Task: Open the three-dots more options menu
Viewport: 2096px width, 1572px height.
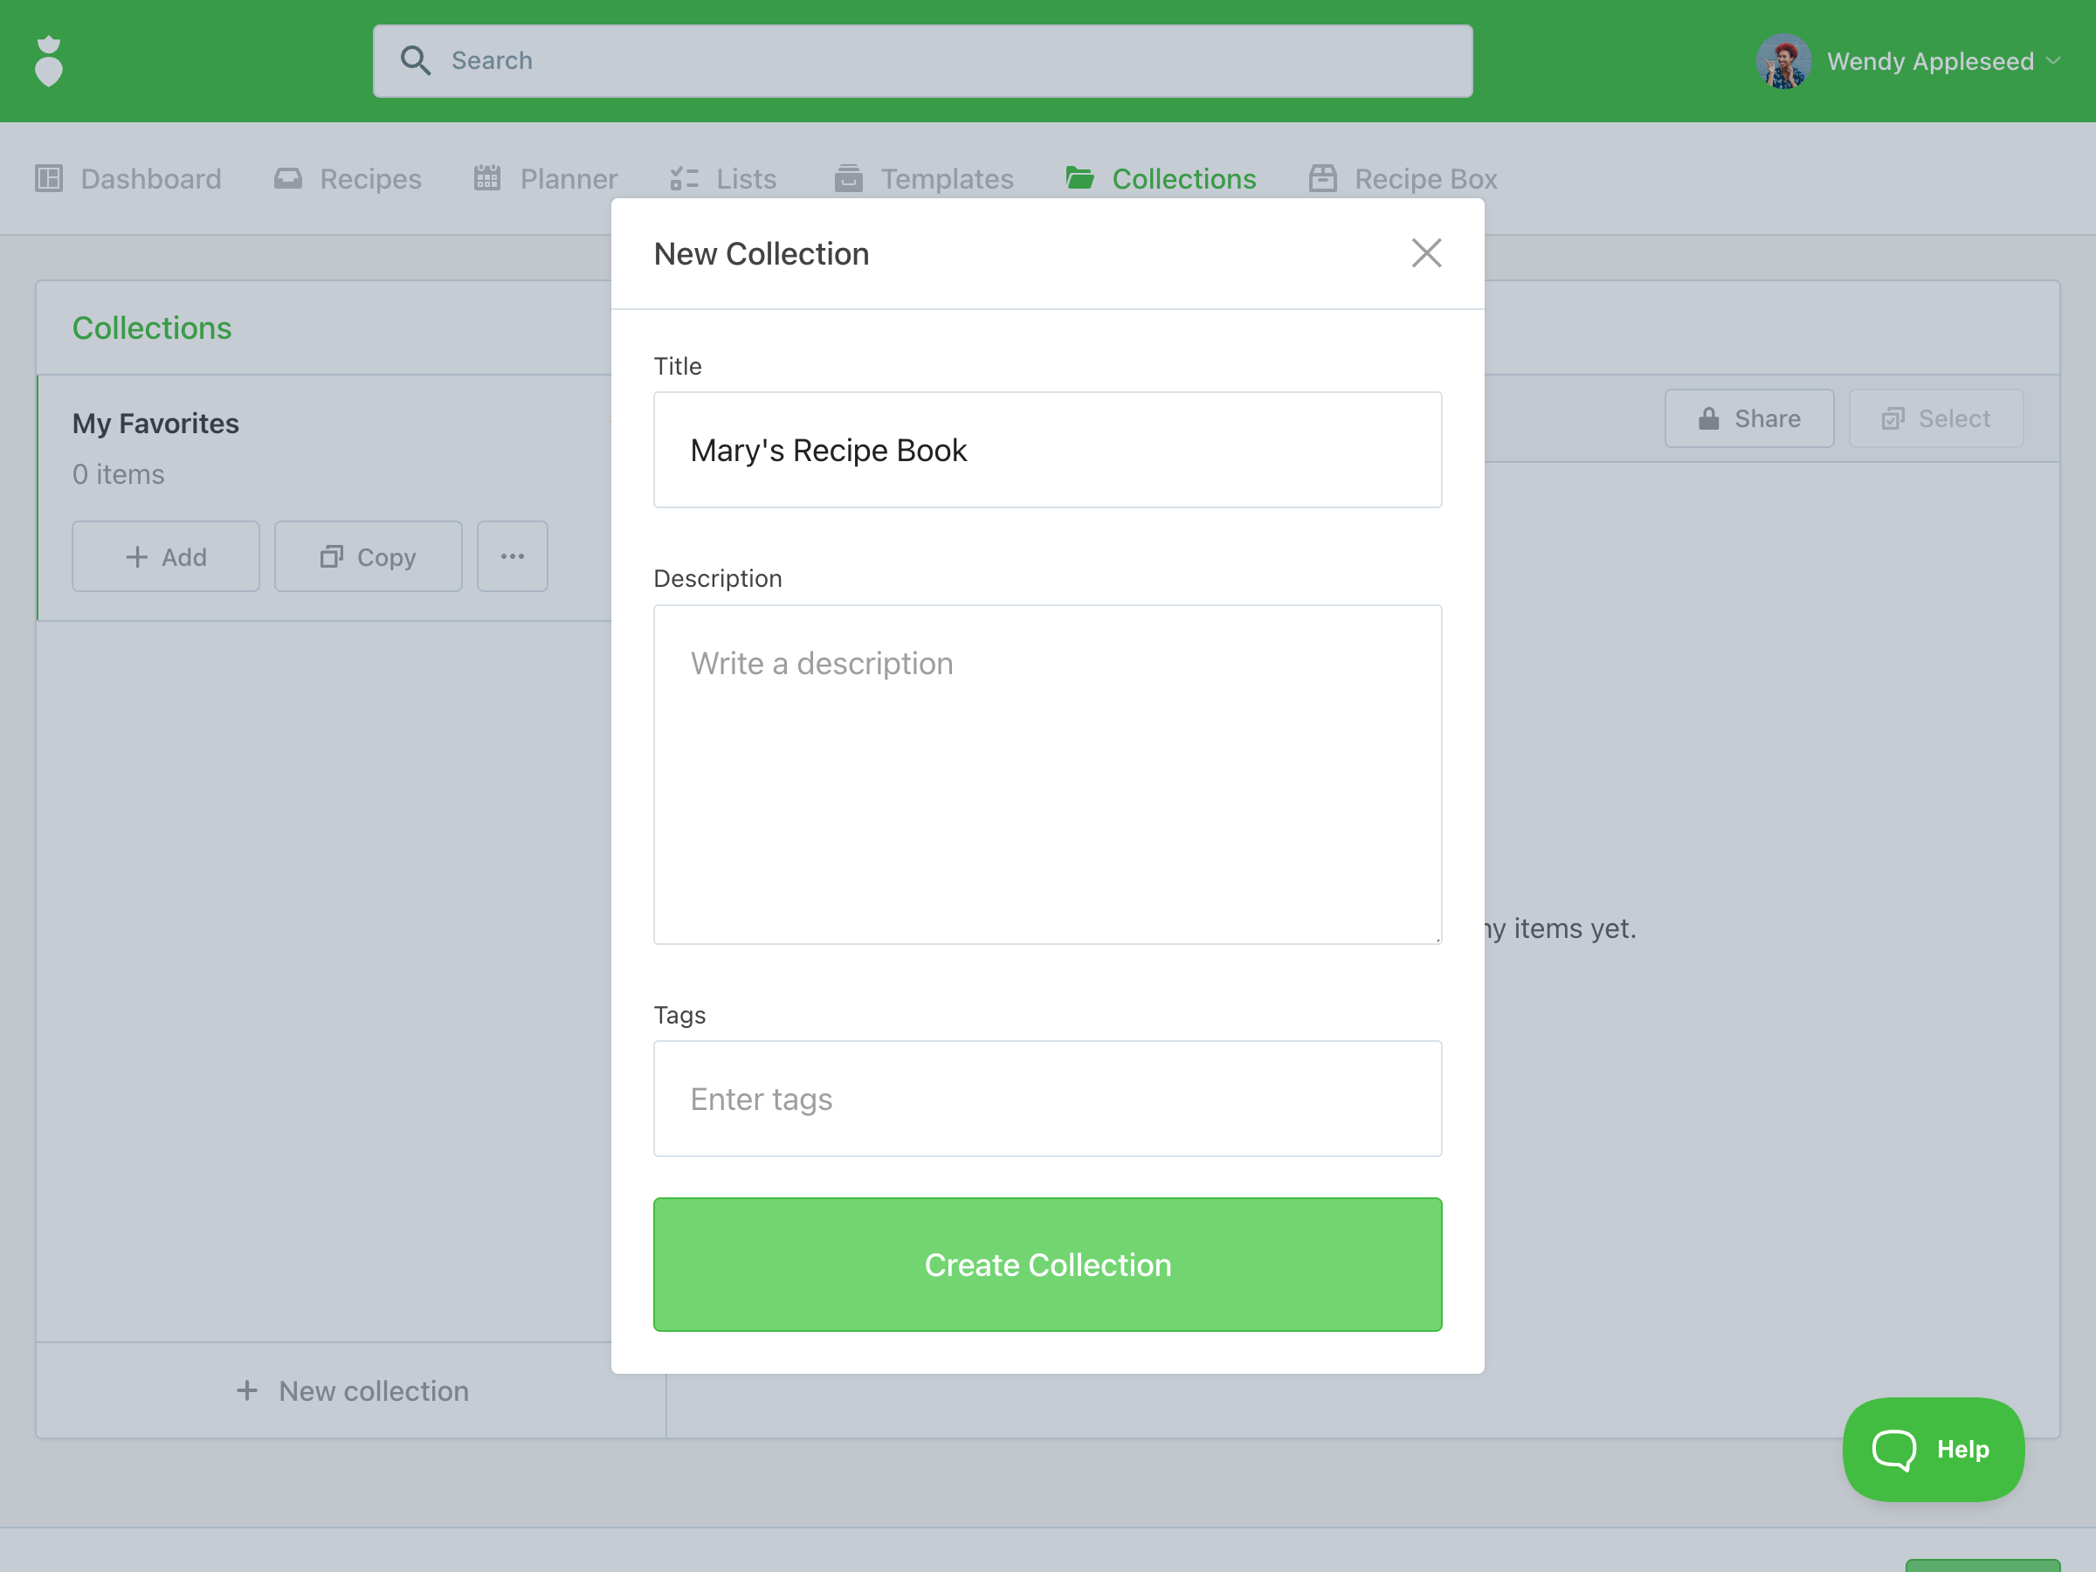Action: 513,556
